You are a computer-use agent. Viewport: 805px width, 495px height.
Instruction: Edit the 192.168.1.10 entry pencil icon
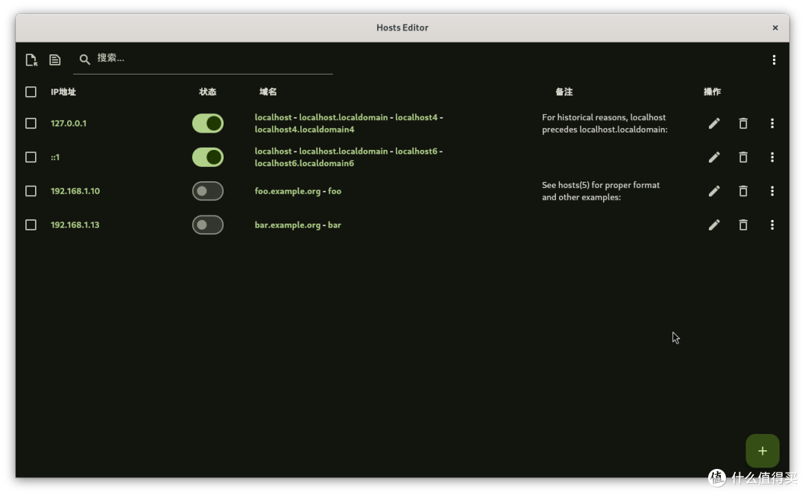pyautogui.click(x=714, y=191)
